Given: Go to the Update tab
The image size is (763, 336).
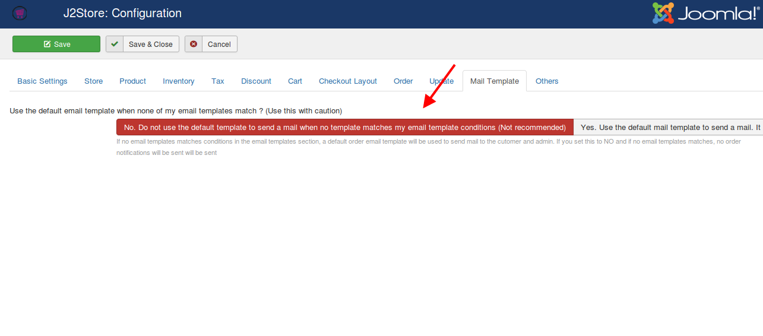Looking at the screenshot, I should (x=441, y=81).
